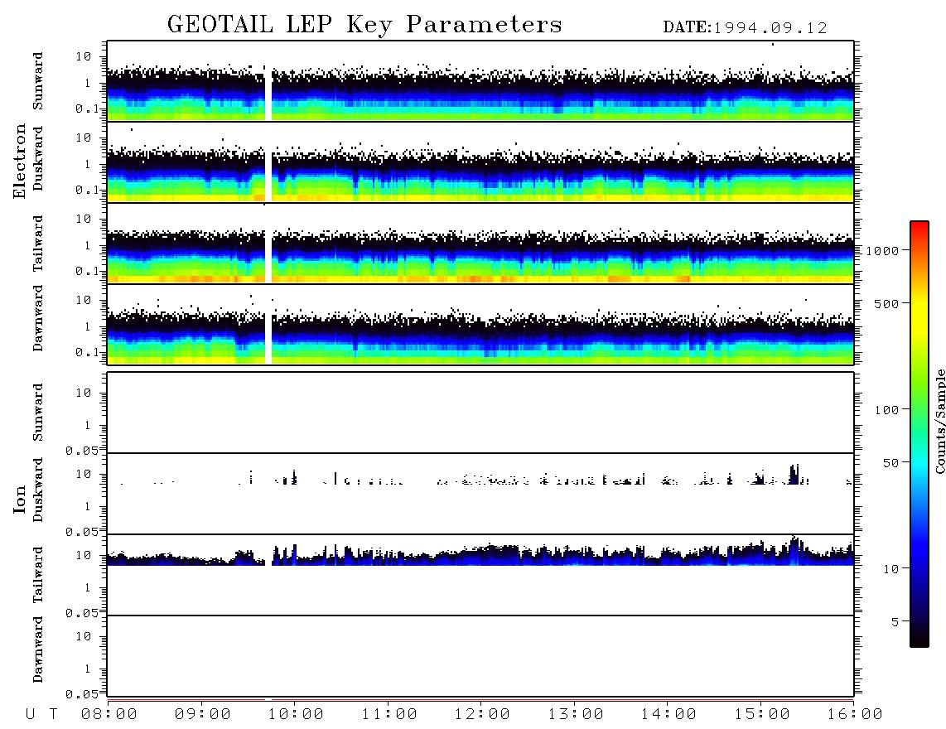Viewport: 946px width, 729px height.
Task: Select the Ion "Tailward" axis label
Action: pos(38,575)
